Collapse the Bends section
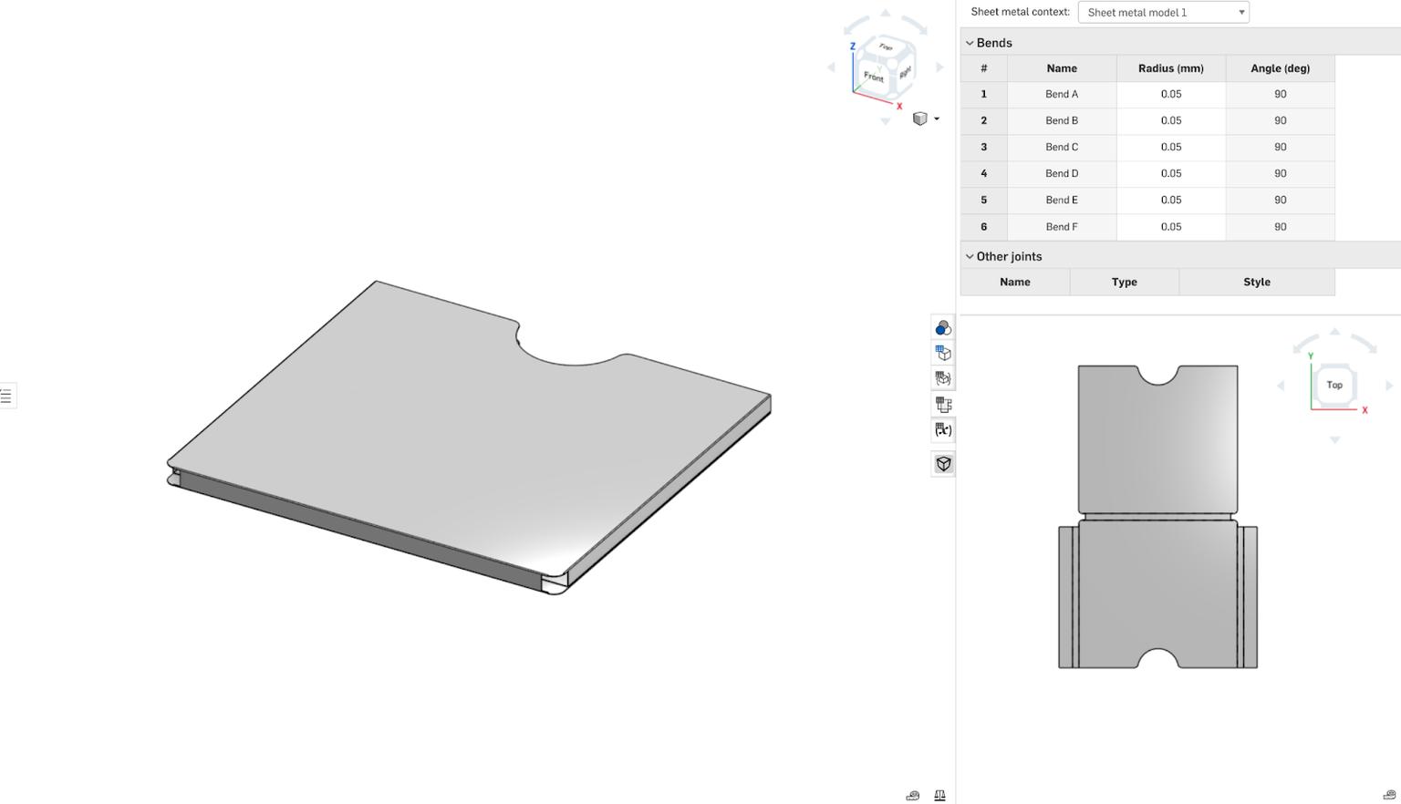Image resolution: width=1401 pixels, height=804 pixels. (970, 42)
